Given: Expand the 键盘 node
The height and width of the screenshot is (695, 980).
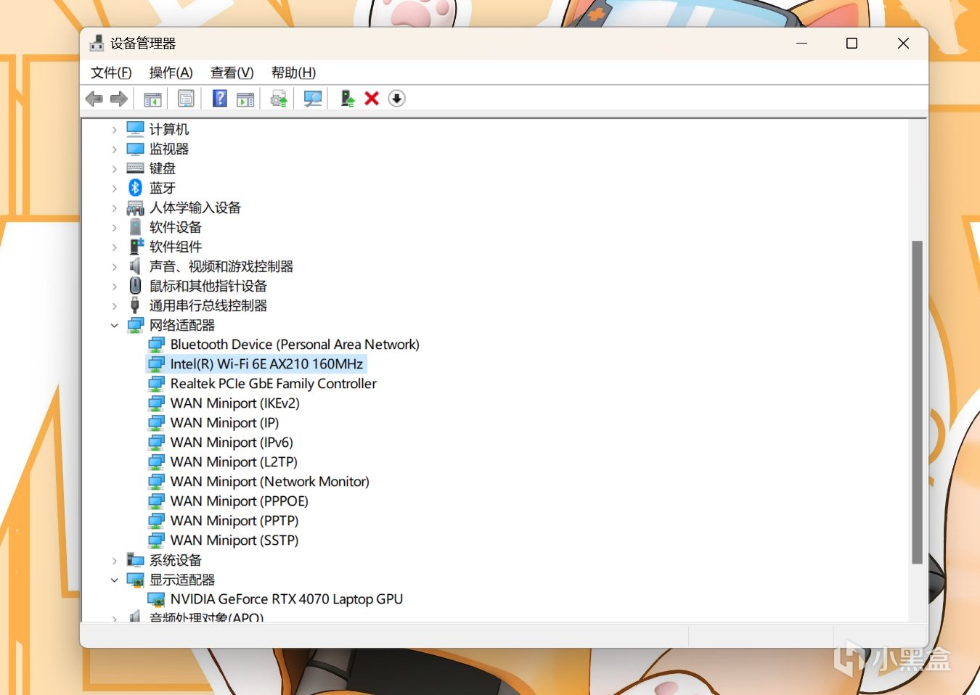Looking at the screenshot, I should (x=114, y=169).
